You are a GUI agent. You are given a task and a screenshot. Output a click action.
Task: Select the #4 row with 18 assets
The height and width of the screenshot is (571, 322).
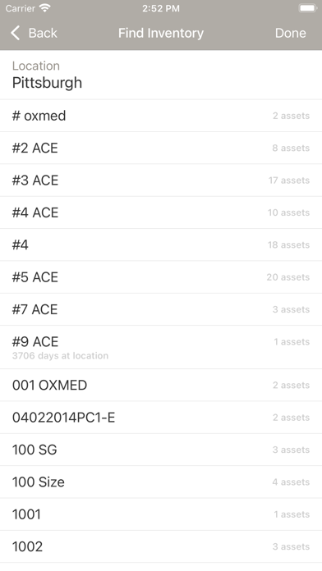(161, 245)
